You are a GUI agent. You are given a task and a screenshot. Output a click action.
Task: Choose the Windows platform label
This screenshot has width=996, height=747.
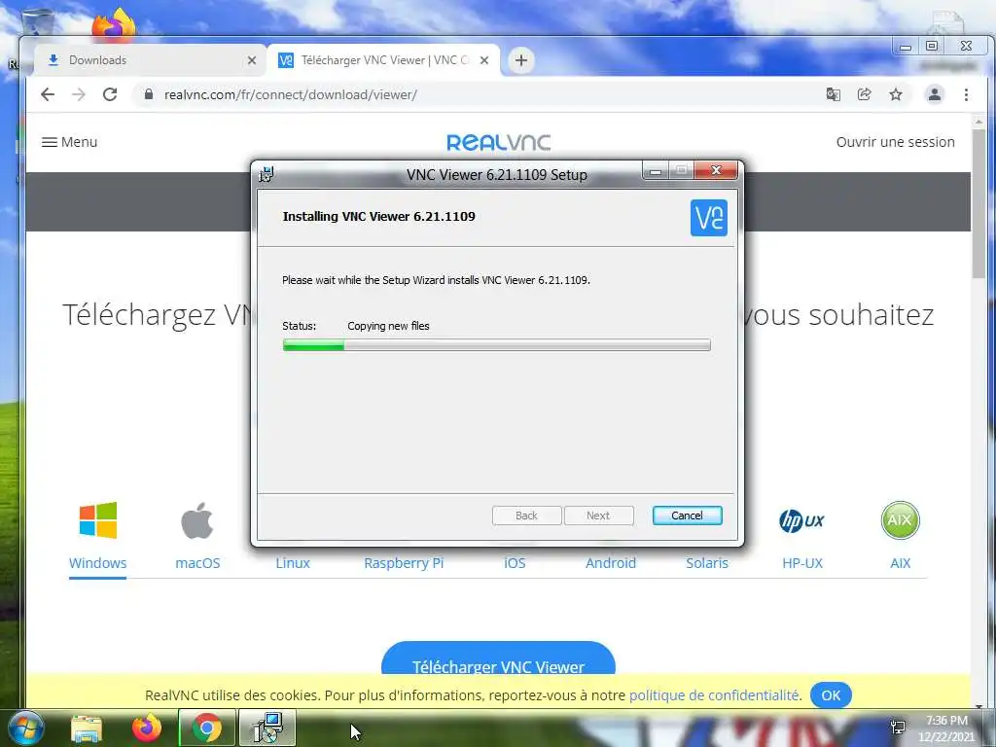pos(98,563)
